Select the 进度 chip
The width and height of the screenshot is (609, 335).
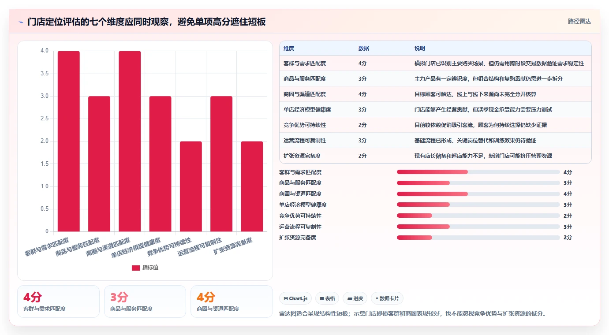(x=355, y=298)
